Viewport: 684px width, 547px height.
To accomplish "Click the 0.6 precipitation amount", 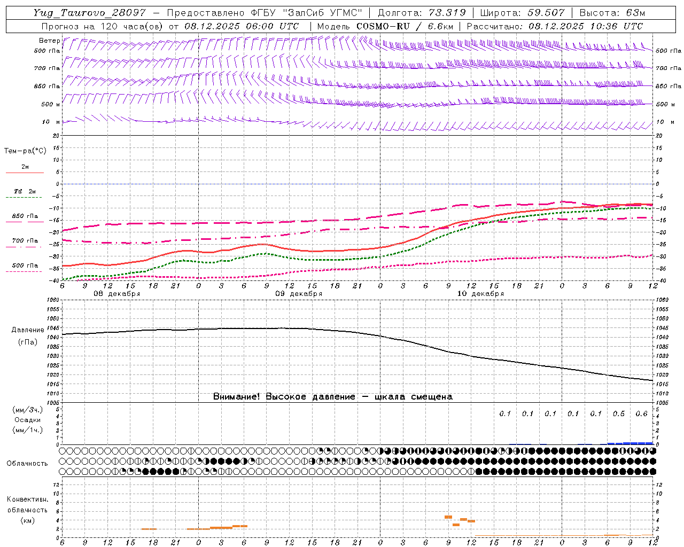I will click(641, 414).
